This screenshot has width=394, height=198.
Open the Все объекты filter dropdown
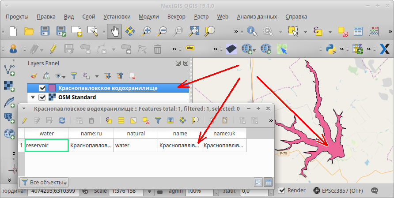tap(44, 183)
